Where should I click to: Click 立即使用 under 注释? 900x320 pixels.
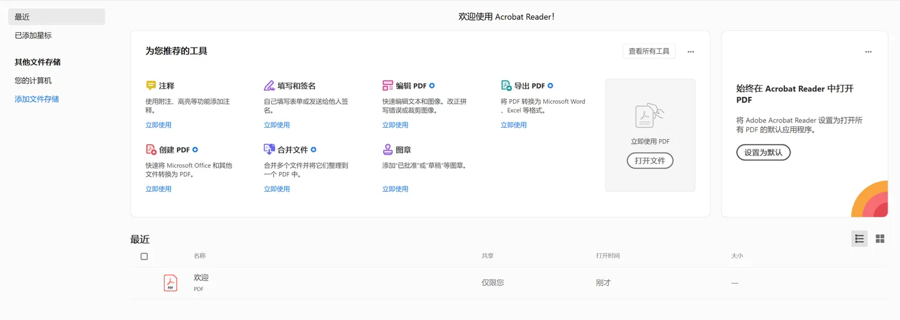(x=159, y=125)
